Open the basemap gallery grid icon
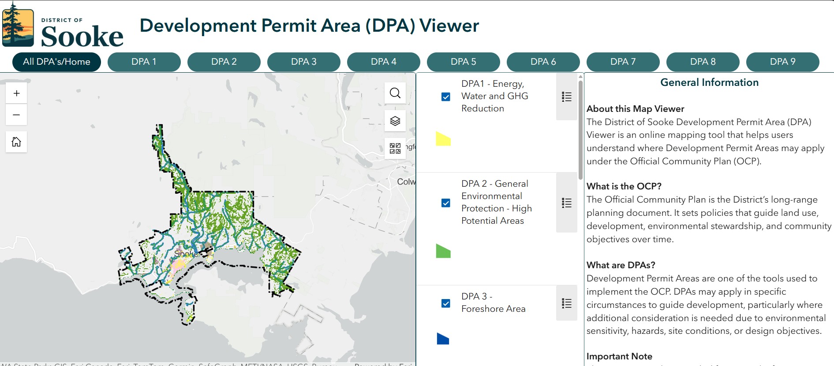 click(x=395, y=148)
